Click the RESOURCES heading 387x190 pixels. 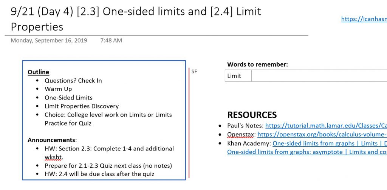coord(252,115)
